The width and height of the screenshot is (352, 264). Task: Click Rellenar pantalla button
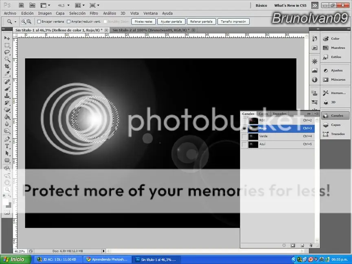pos(201,22)
